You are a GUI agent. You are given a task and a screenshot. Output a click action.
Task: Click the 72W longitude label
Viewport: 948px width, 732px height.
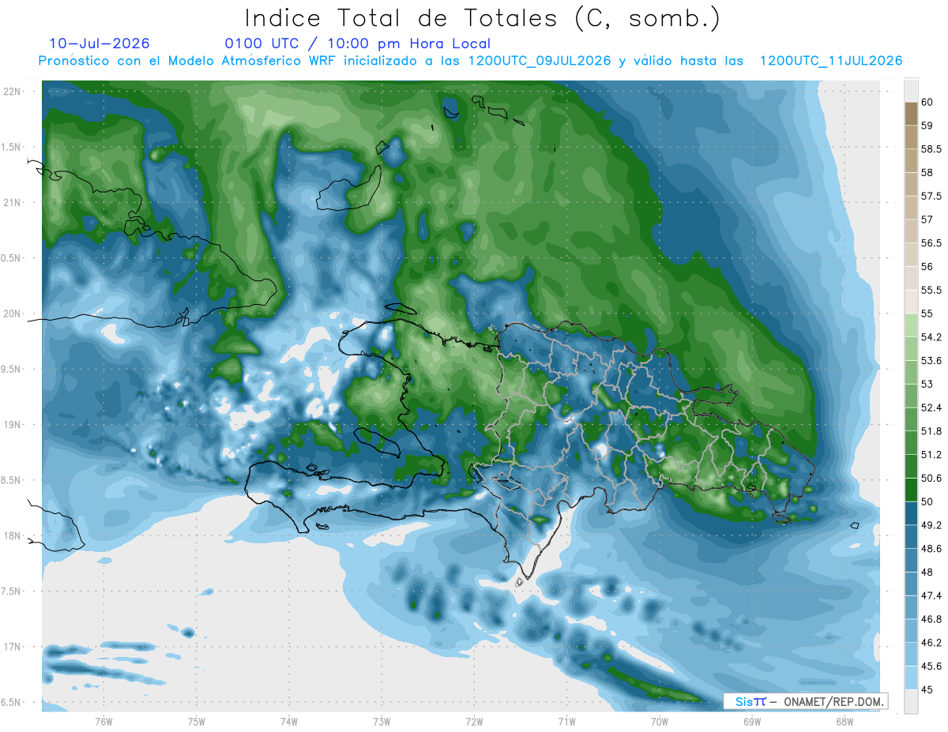(474, 723)
